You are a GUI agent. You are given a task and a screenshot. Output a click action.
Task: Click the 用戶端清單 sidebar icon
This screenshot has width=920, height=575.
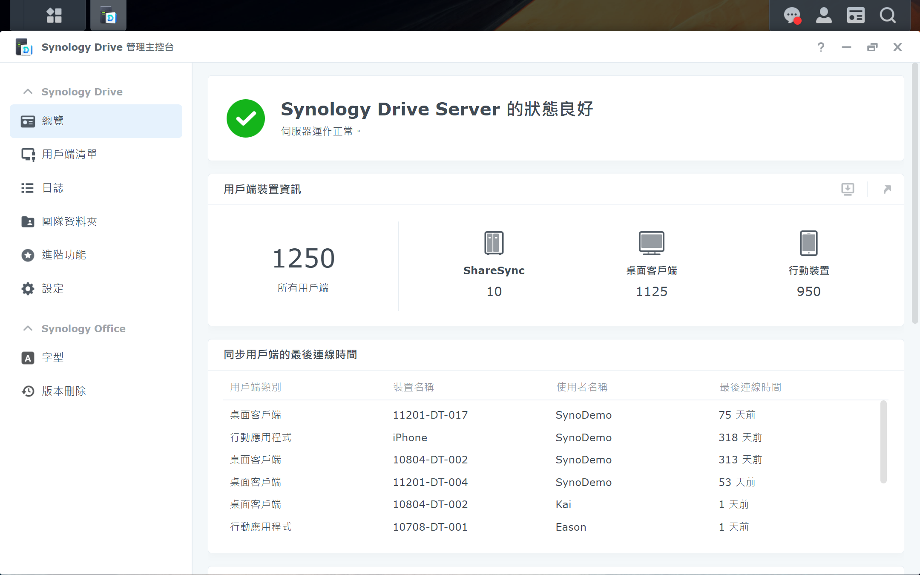click(x=28, y=155)
